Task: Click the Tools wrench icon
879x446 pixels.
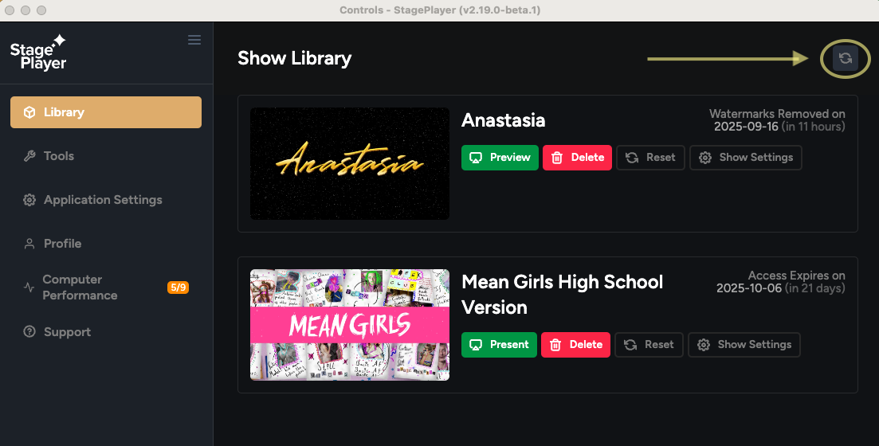Action: (x=29, y=156)
